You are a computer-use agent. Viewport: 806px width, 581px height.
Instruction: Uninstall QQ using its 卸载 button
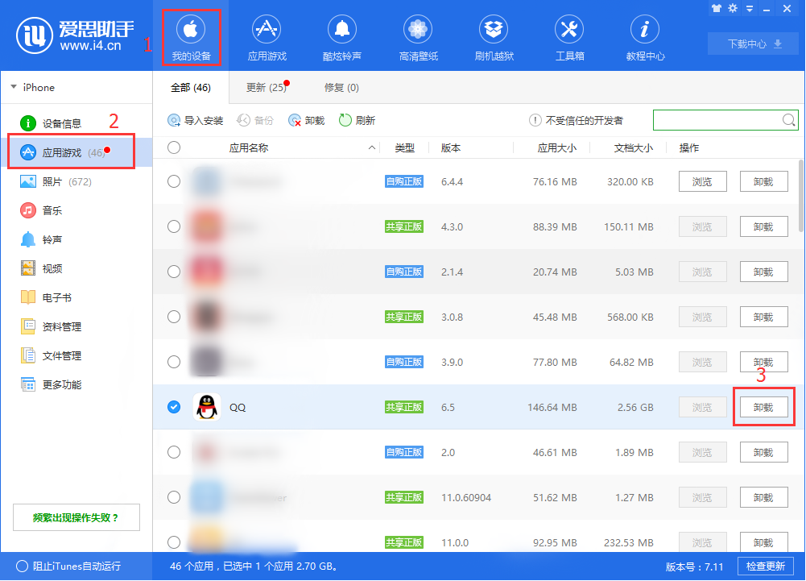tap(763, 407)
